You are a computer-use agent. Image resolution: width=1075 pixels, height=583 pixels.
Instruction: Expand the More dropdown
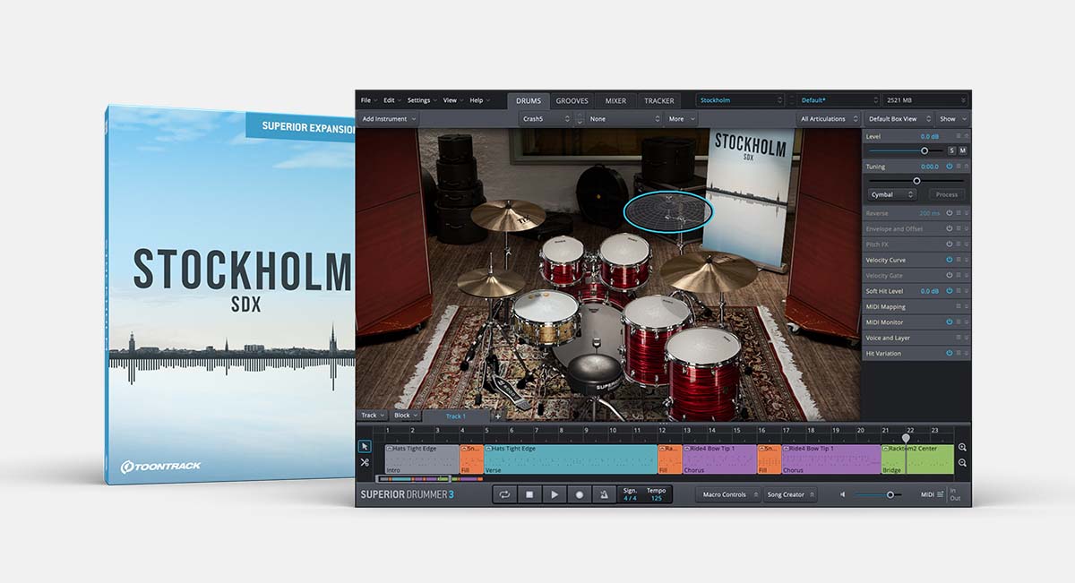[x=681, y=118]
